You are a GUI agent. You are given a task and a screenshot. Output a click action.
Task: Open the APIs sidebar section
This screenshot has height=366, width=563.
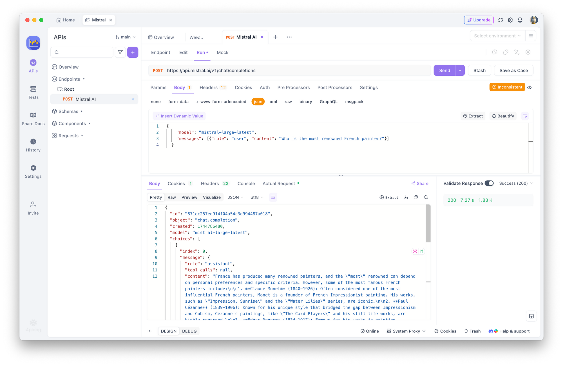[33, 66]
